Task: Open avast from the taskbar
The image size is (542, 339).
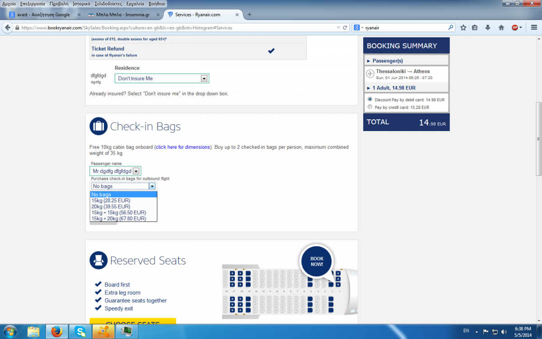Action: (103, 332)
